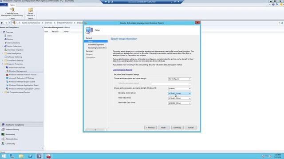This screenshot has width=284, height=159.
Task: Open File Explorer from taskbar
Action: pyautogui.click(x=21, y=156)
